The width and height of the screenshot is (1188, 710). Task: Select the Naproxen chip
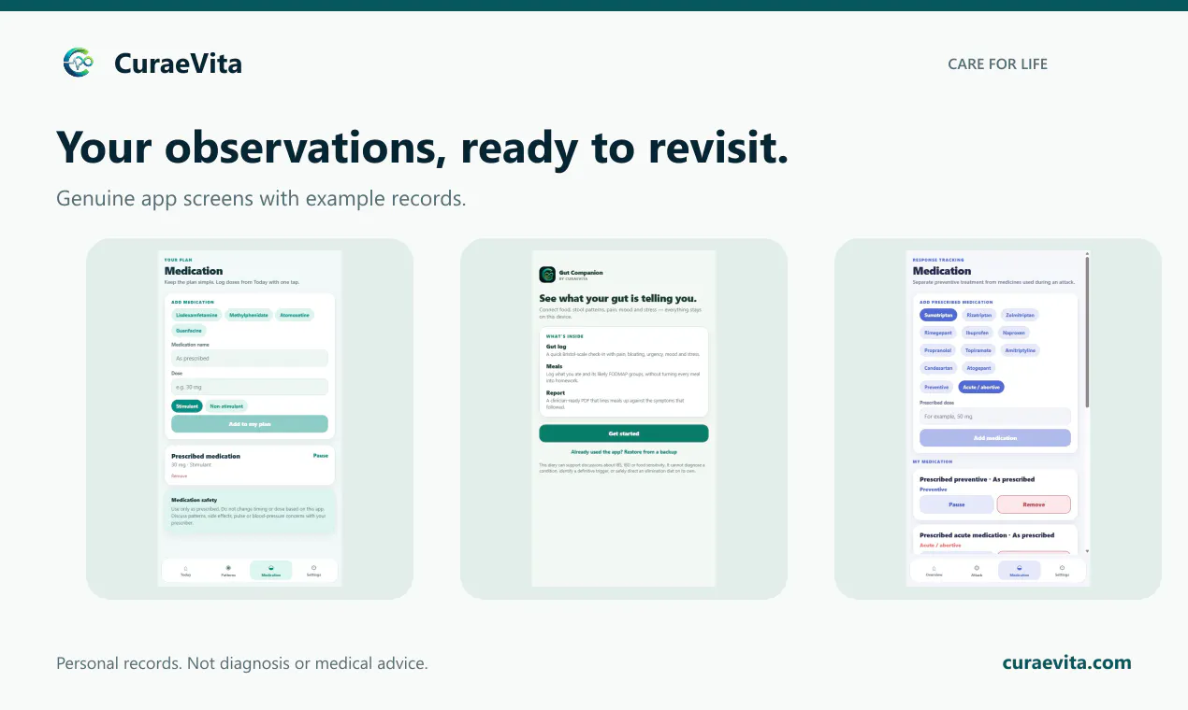coord(1014,333)
